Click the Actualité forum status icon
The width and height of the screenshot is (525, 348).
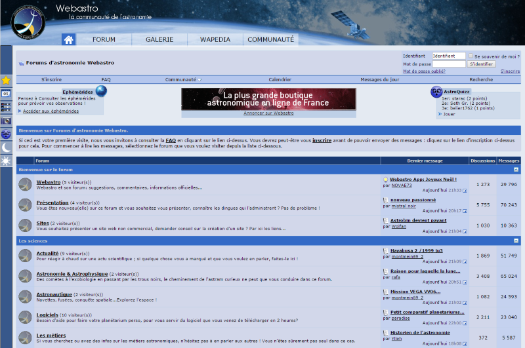tap(25, 256)
